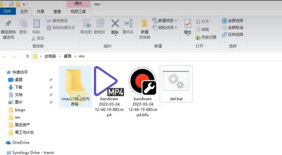Click the pin icon next to 桌面
The height and width of the screenshot is (155, 282).
51,80
